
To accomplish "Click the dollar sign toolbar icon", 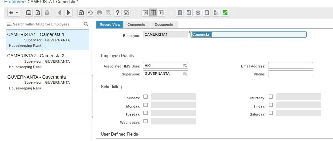I will [198, 13].
